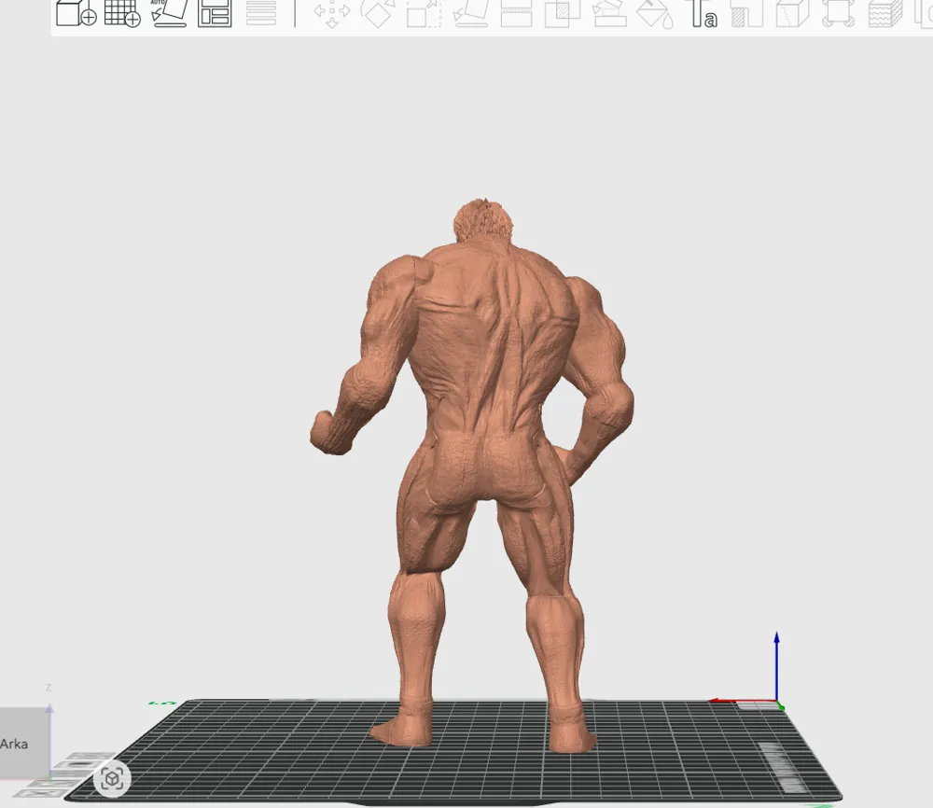Activate the Cut tool

[516, 13]
